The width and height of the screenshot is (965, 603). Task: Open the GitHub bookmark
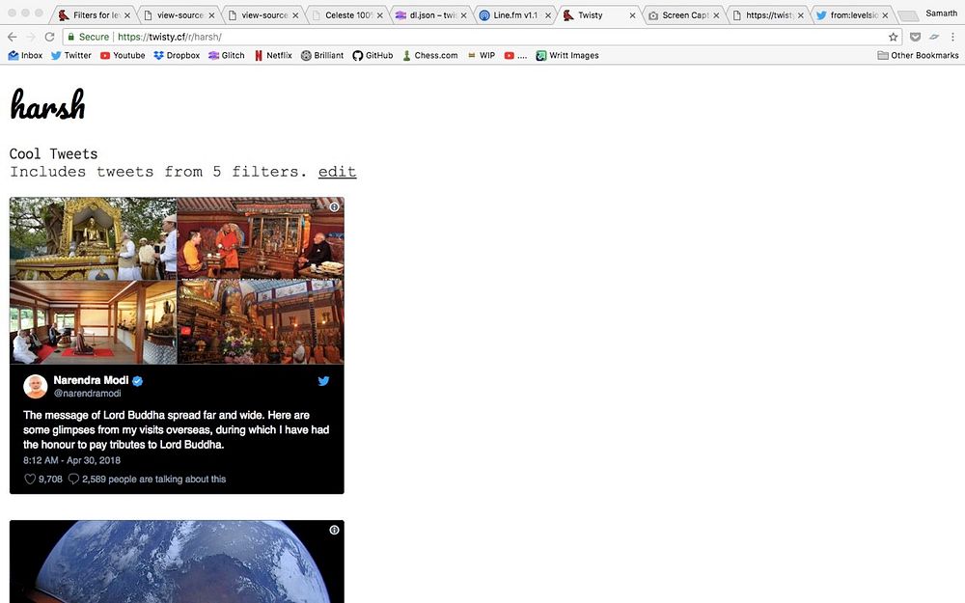click(x=372, y=55)
